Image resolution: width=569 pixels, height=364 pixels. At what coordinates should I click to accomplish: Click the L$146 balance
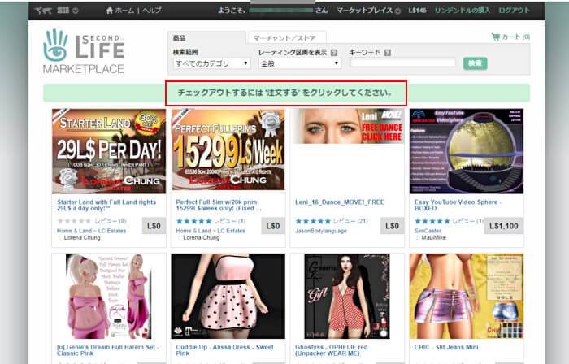[x=417, y=11]
